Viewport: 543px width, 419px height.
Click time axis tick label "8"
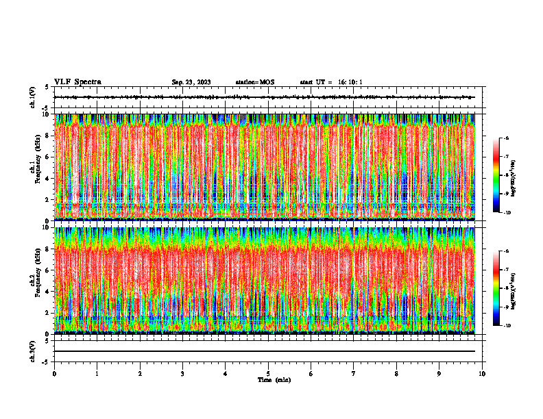tap(396, 374)
